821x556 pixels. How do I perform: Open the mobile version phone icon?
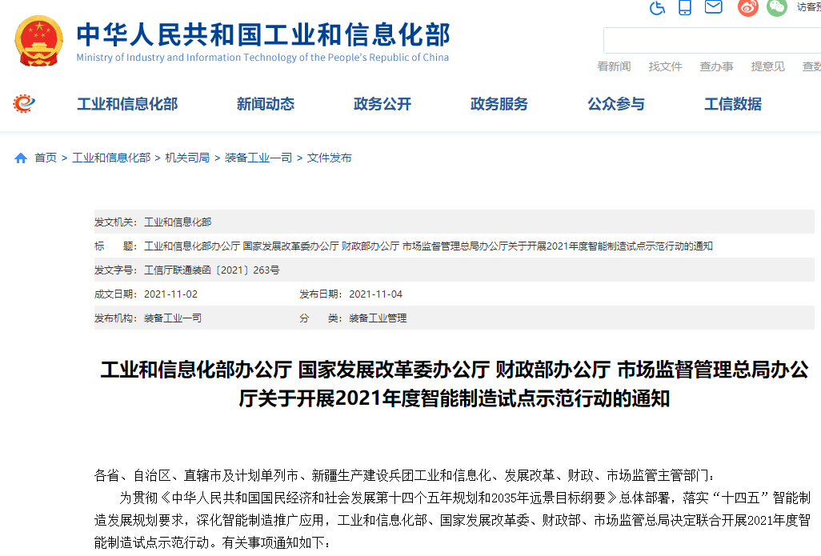[685, 8]
